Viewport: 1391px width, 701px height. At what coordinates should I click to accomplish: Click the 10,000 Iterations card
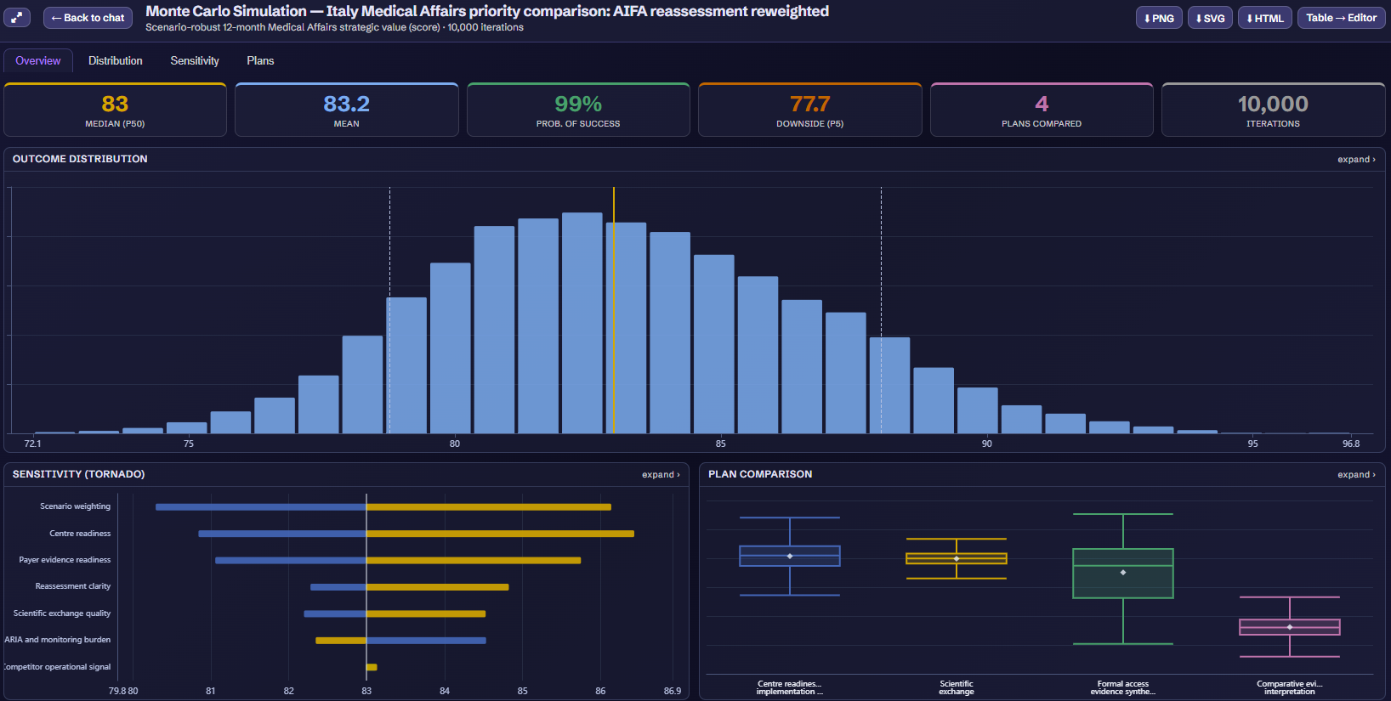[x=1274, y=110]
